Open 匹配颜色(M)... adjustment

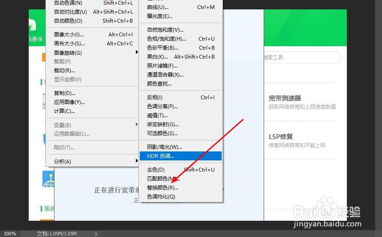[x=181, y=179]
